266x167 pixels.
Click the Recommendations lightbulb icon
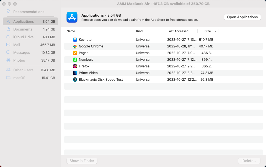point(8,11)
